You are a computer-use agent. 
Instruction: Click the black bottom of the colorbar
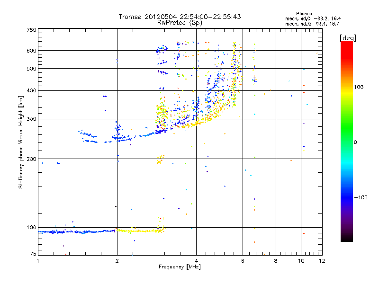(347, 238)
